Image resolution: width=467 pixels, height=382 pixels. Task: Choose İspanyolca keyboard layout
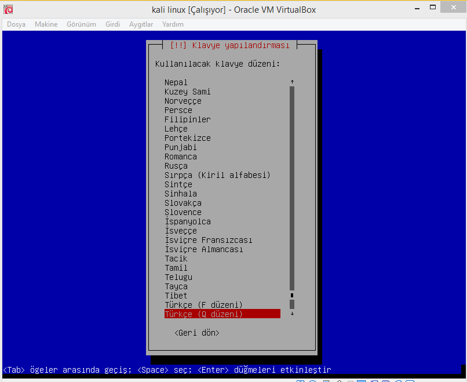(188, 221)
